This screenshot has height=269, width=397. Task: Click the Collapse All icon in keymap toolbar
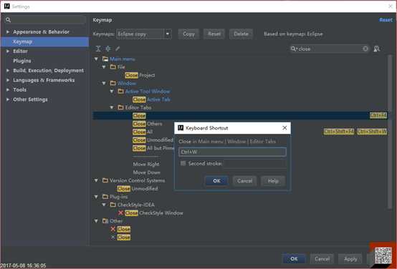tap(108, 49)
